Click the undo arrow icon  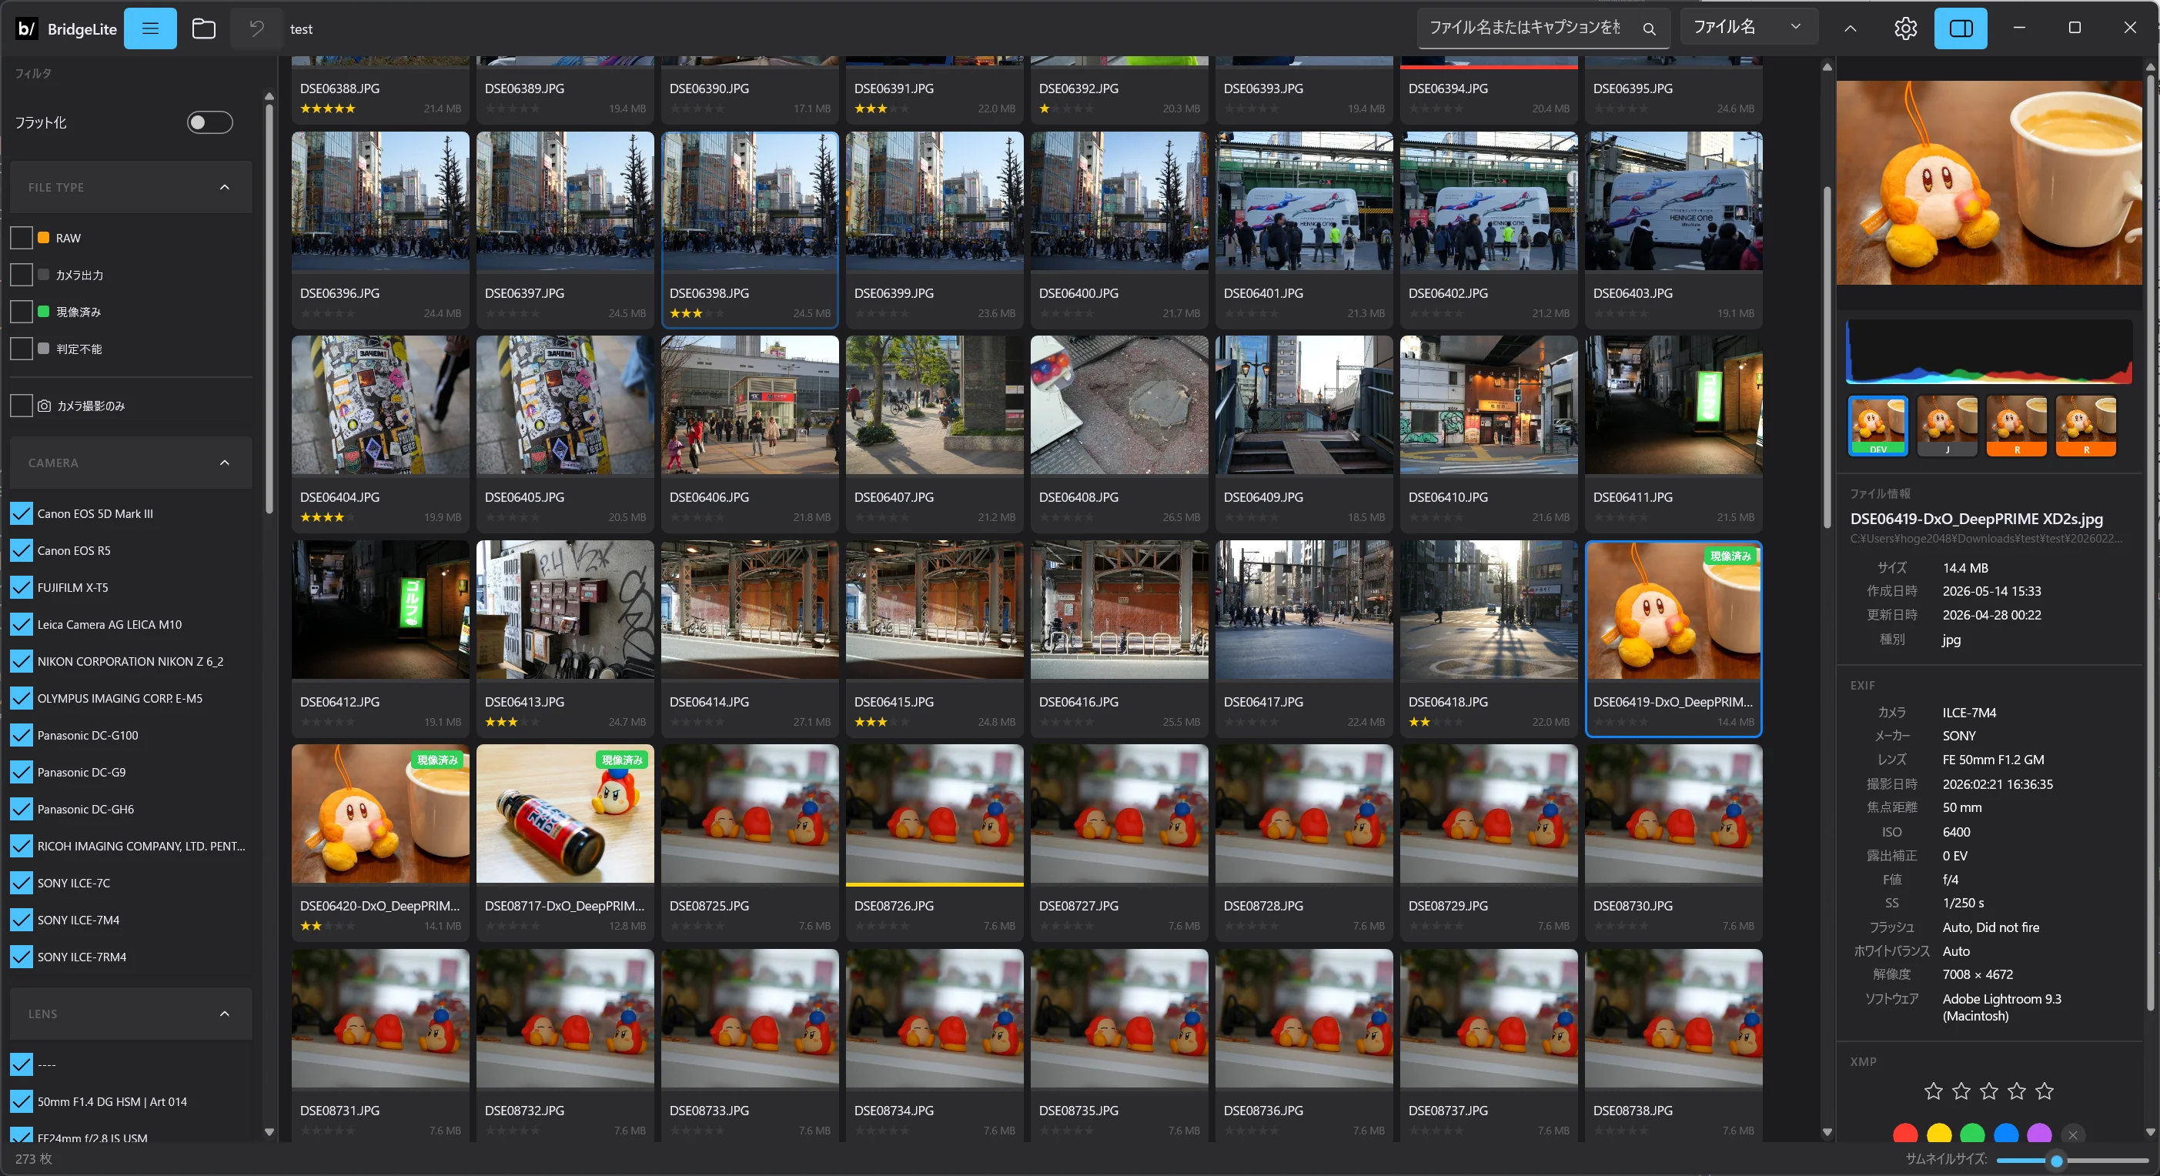click(x=256, y=28)
